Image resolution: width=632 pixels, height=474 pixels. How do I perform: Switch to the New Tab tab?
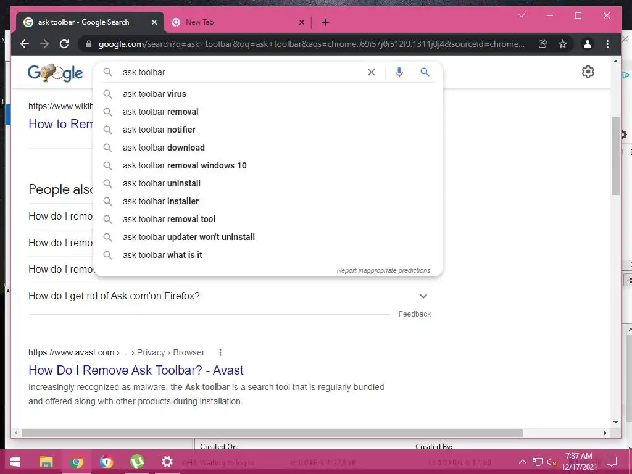coord(238,22)
